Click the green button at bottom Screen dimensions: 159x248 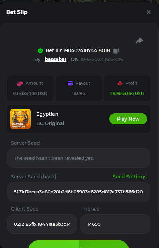(x=78, y=244)
